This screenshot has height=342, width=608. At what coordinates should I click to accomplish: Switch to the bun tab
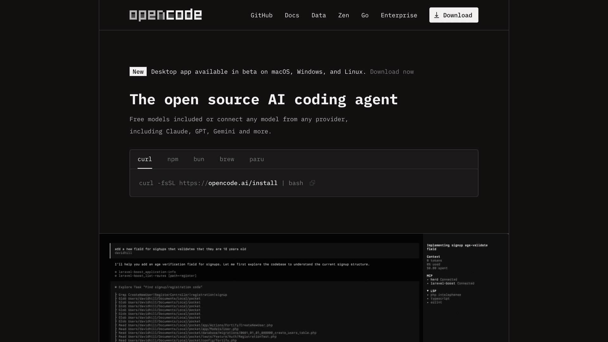199,159
